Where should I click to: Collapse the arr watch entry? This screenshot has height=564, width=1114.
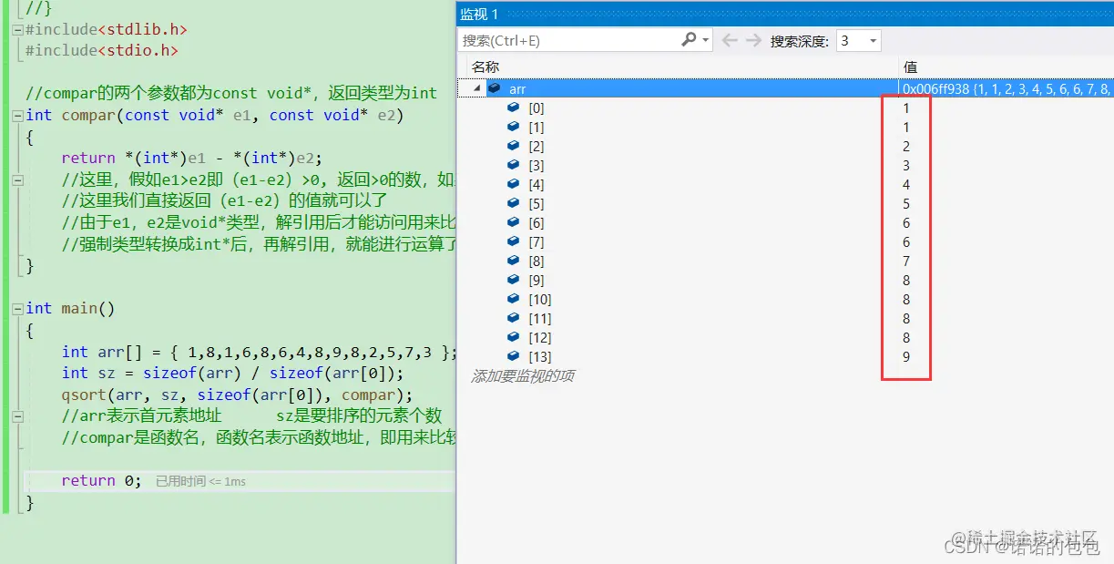pyautogui.click(x=475, y=88)
